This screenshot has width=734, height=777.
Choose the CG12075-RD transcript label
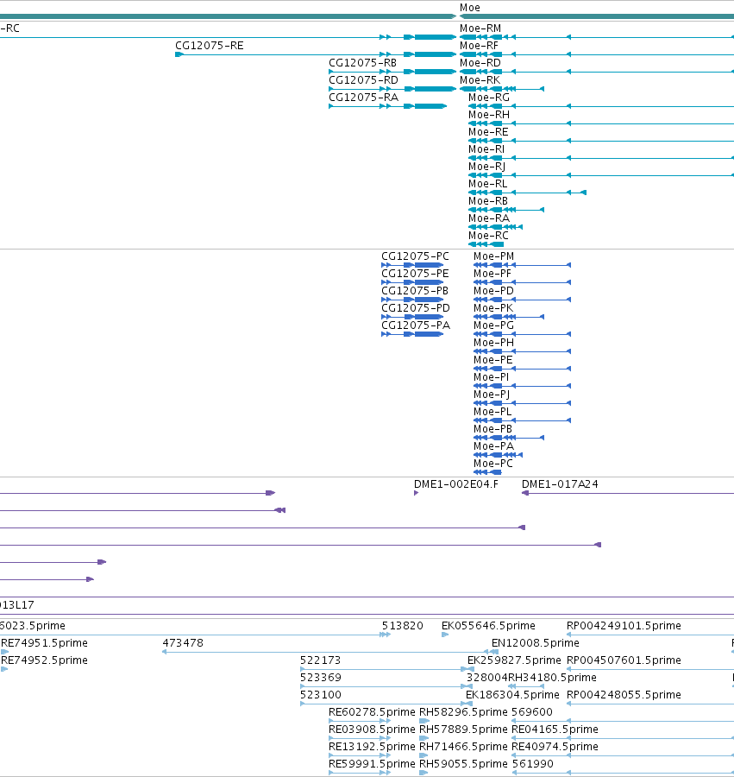click(x=363, y=81)
